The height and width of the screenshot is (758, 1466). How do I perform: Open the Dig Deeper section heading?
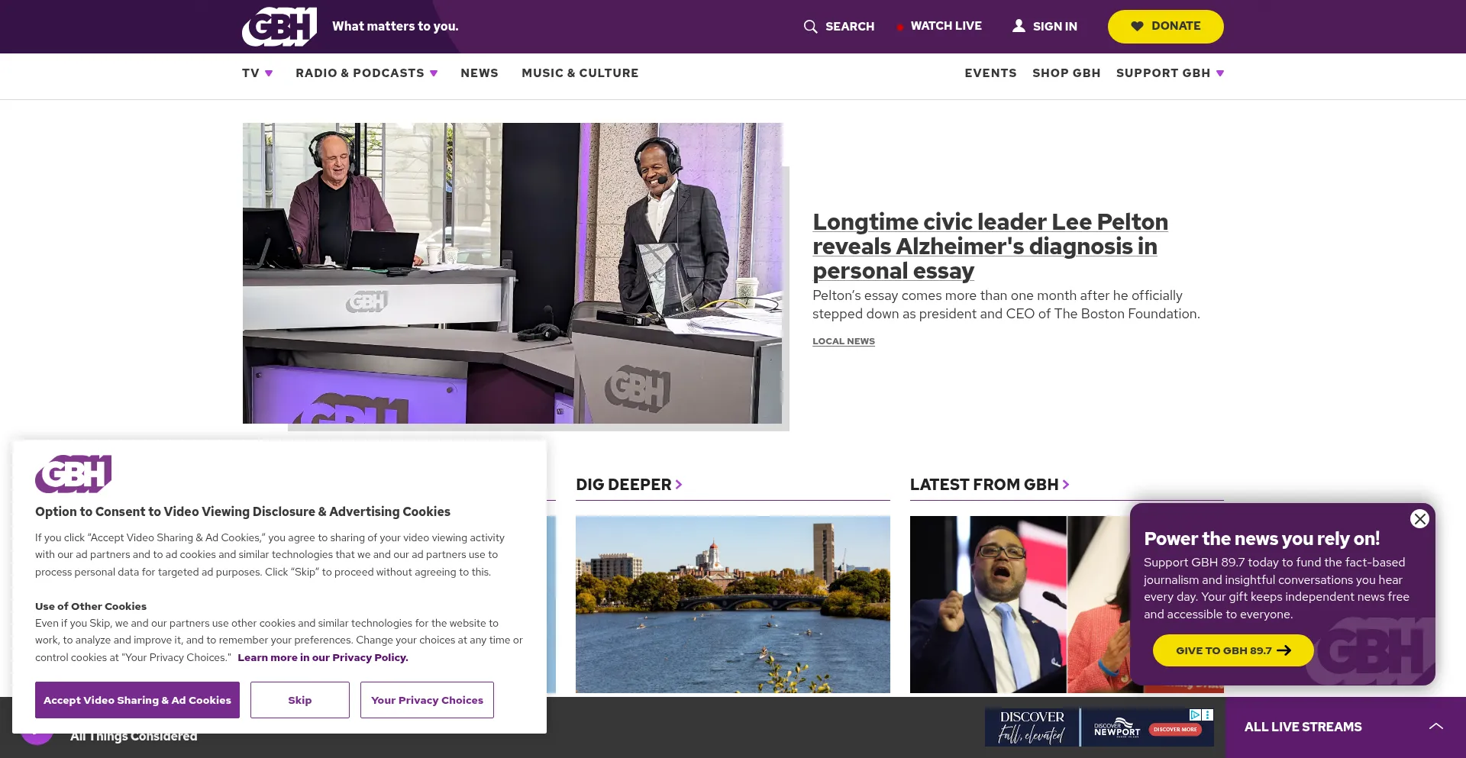[x=629, y=485]
